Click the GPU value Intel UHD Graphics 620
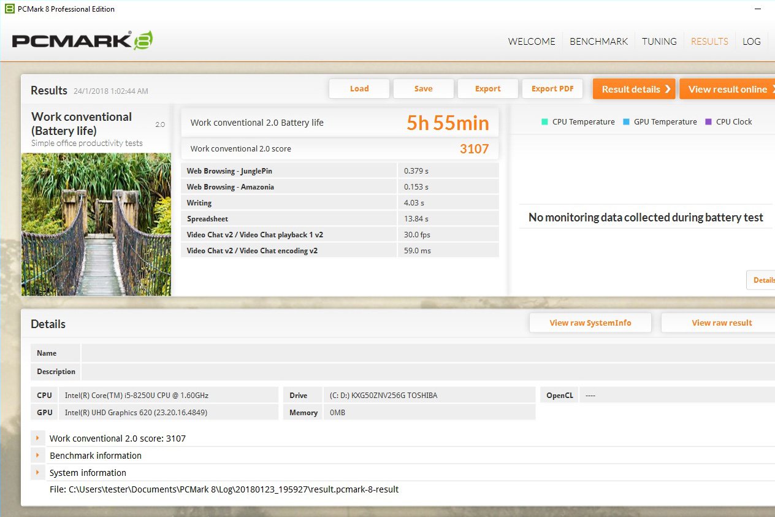The width and height of the screenshot is (775, 517). pyautogui.click(x=136, y=413)
